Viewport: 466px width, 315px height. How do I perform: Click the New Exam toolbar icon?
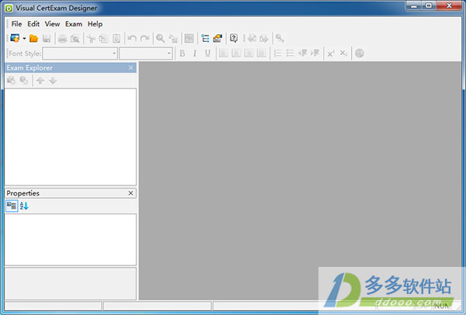[15, 38]
